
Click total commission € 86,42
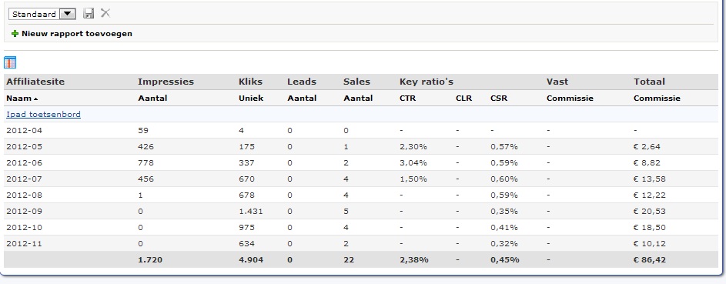tap(650, 260)
